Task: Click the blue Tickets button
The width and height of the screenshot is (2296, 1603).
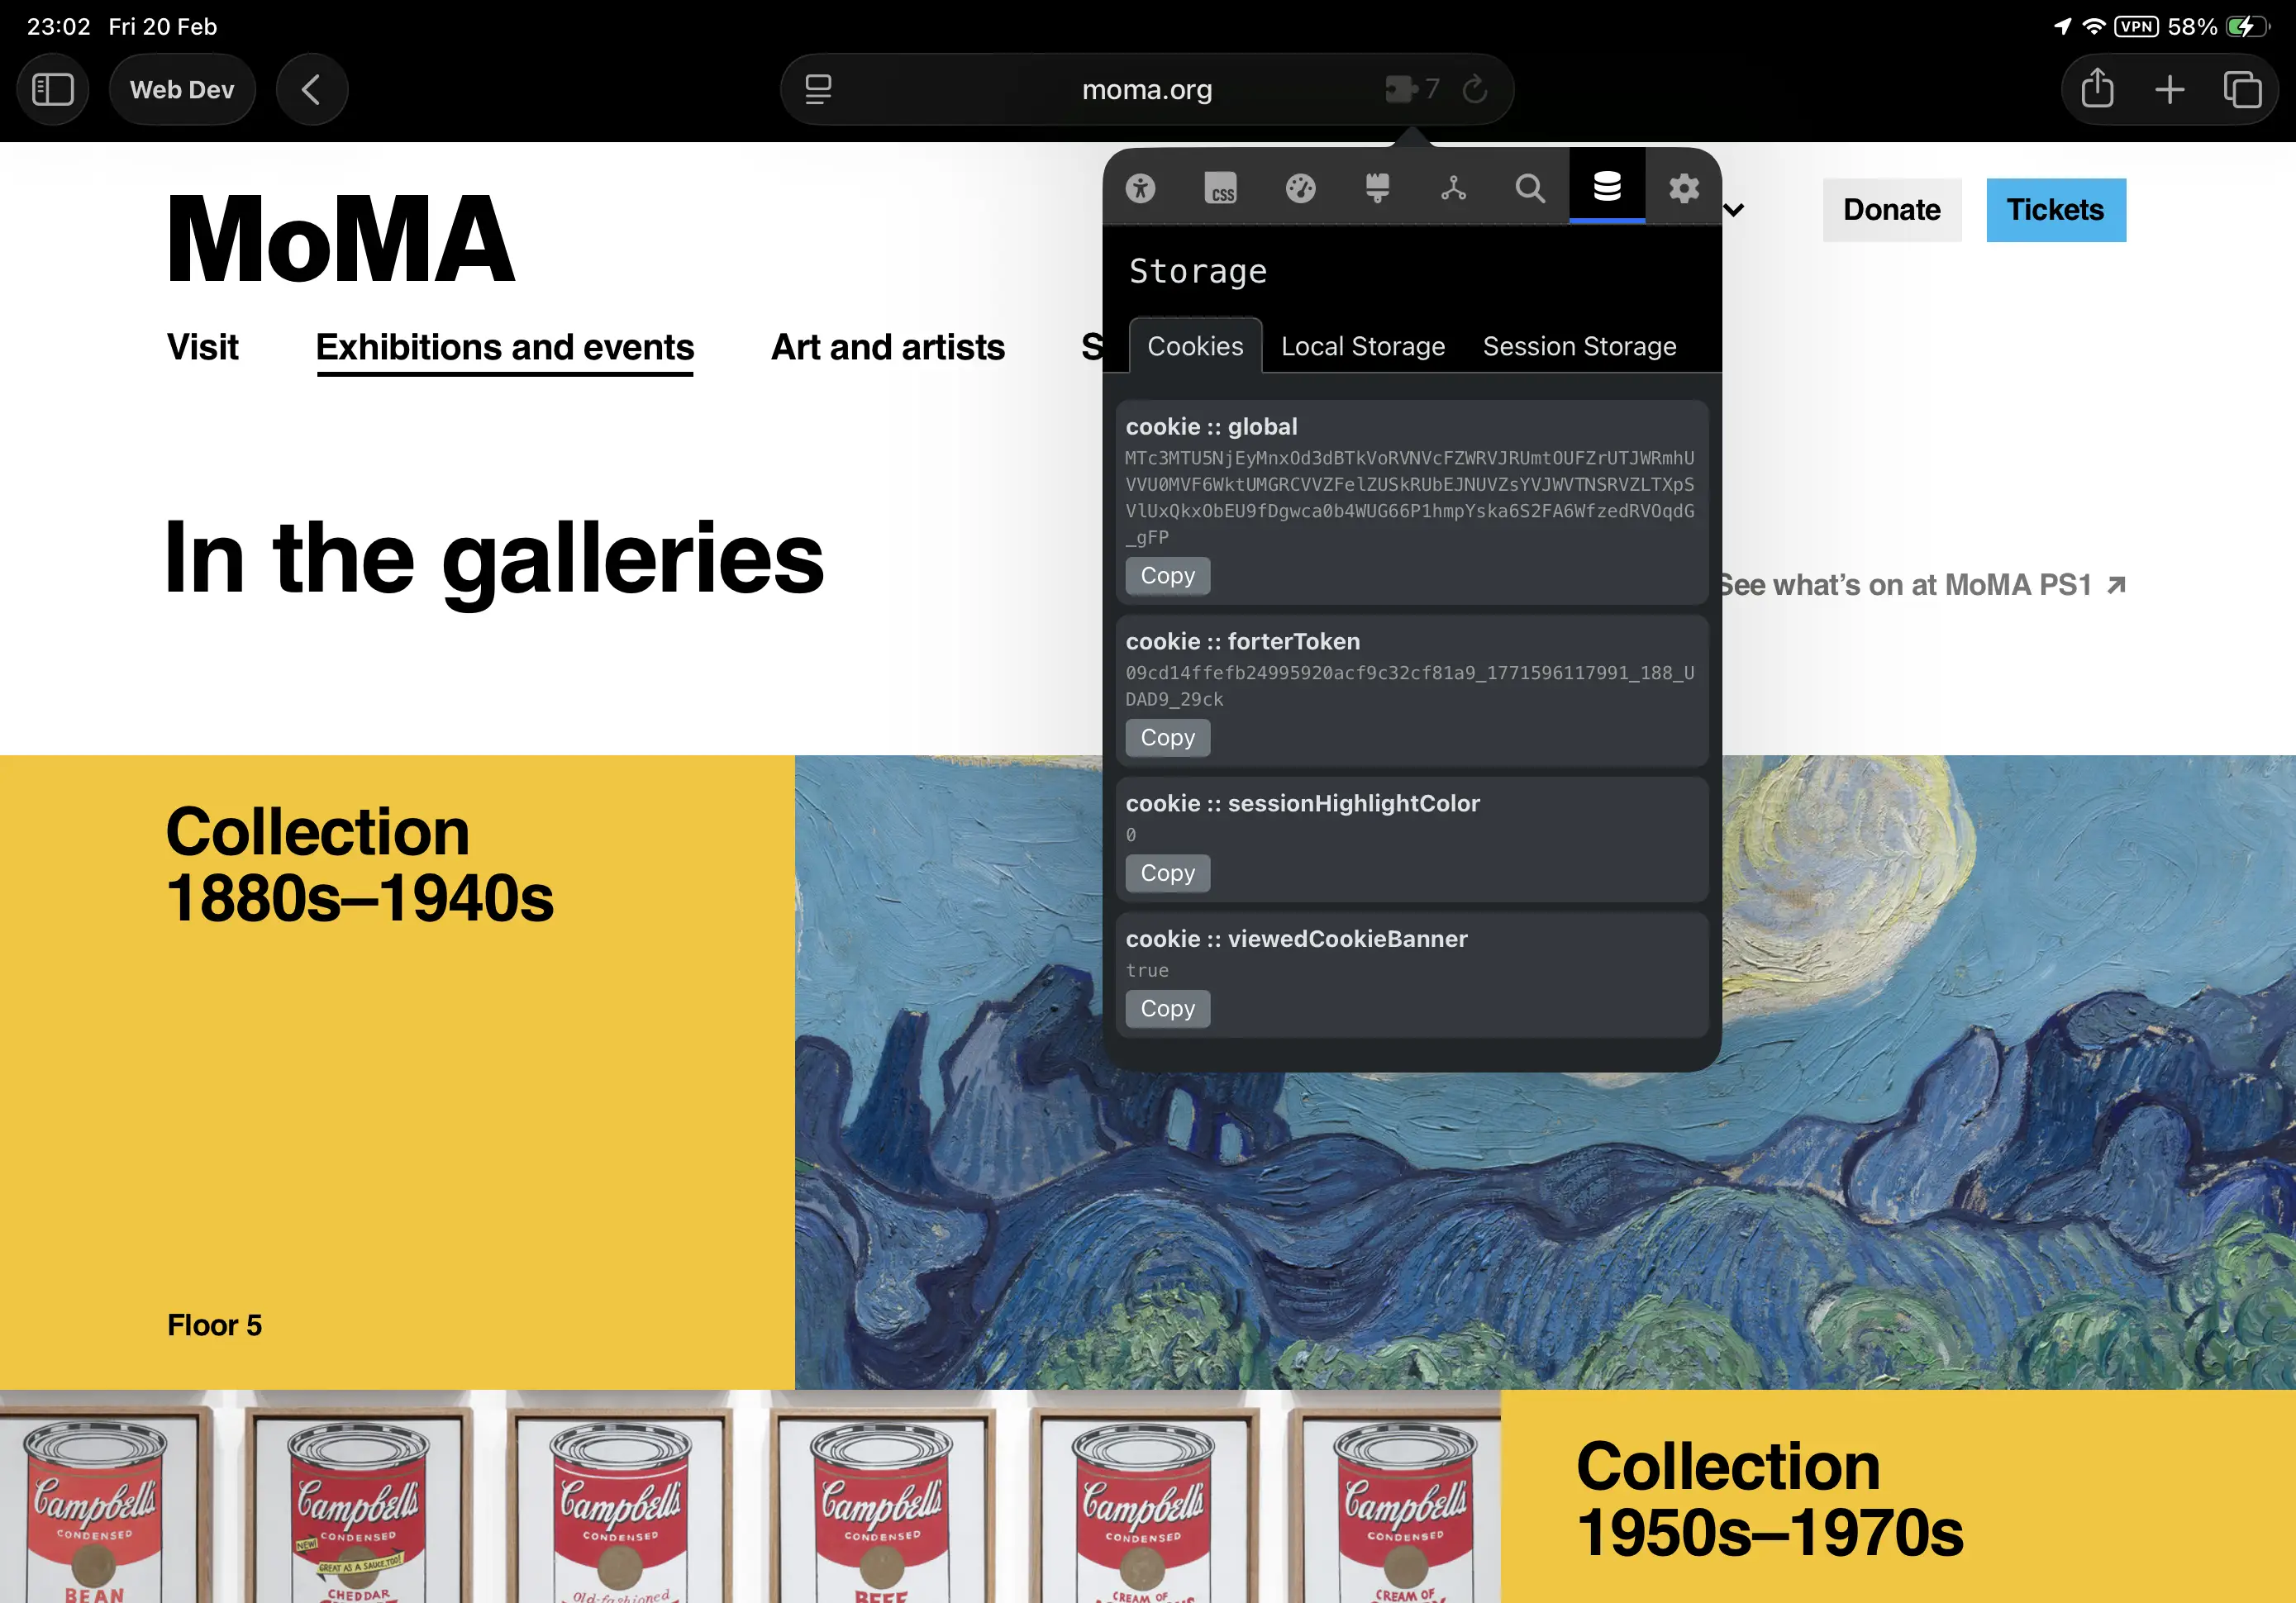Action: point(2055,210)
